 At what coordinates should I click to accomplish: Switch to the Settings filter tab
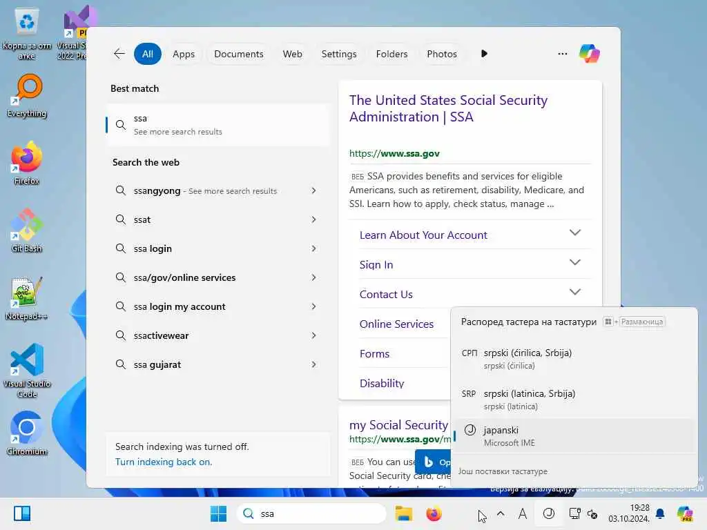coord(338,54)
